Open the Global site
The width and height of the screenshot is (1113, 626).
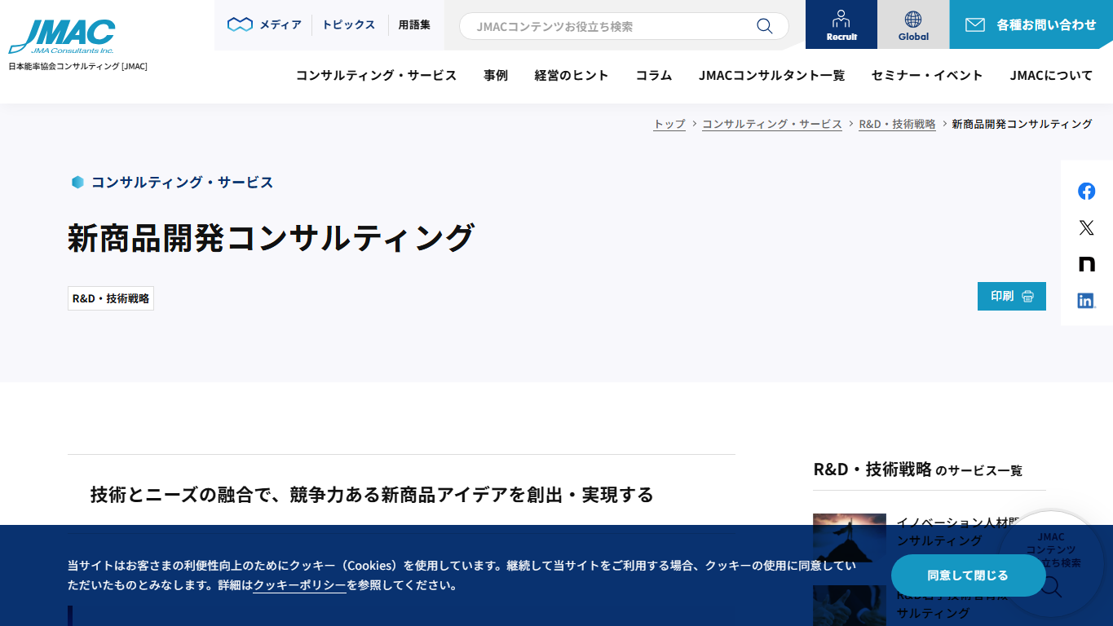coord(913,24)
